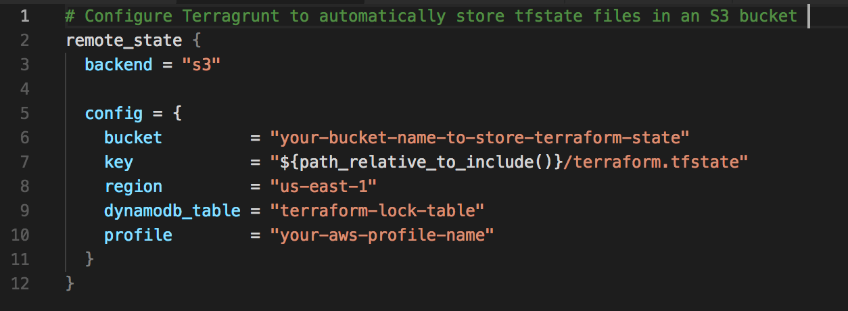
Task: Click the "your-aws-profile-name" string
Action: (382, 235)
